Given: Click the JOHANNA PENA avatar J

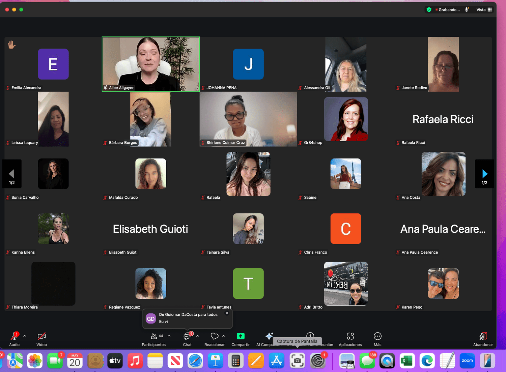Looking at the screenshot, I should coord(248,64).
